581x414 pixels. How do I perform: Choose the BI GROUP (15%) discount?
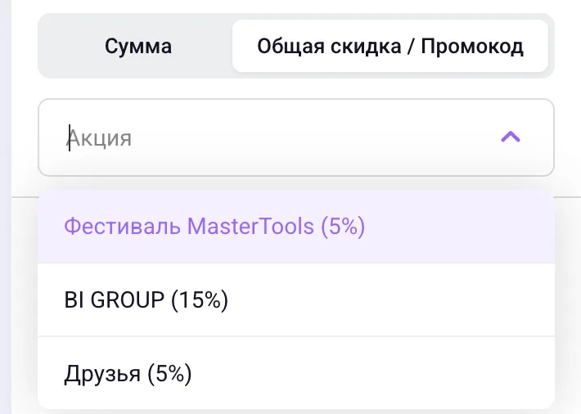[296, 299]
